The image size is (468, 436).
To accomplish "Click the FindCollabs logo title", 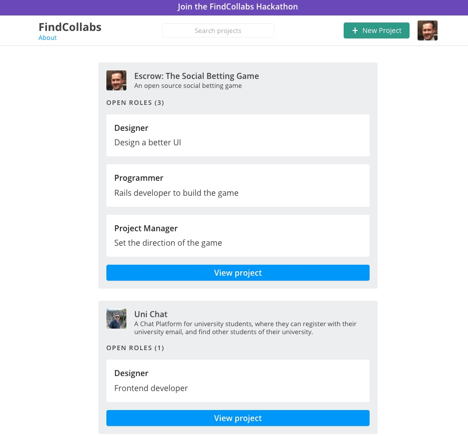I will [70, 27].
